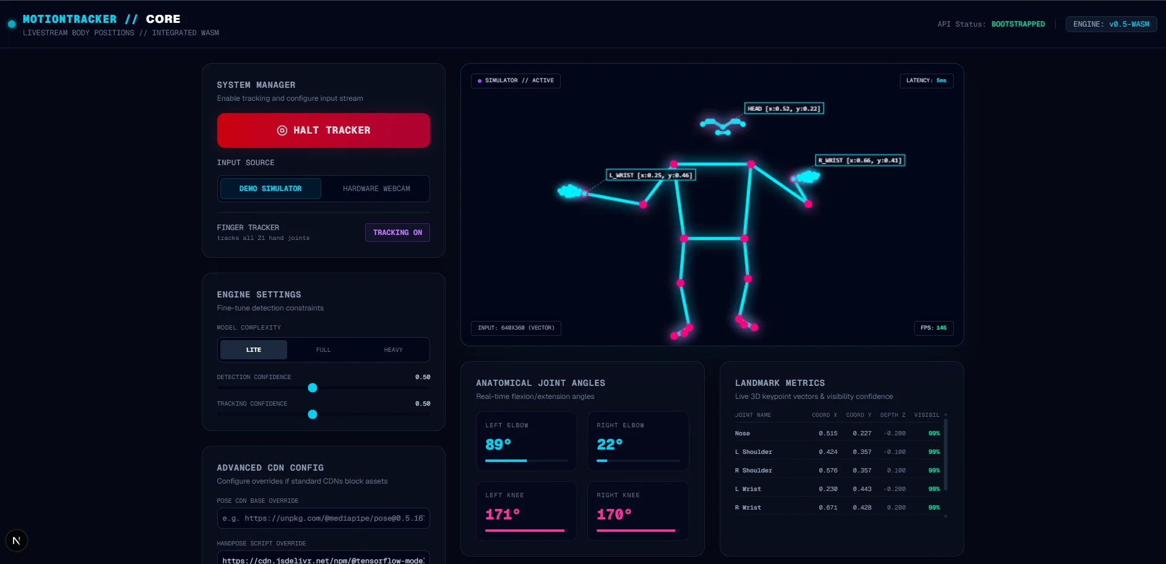Image resolution: width=1166 pixels, height=564 pixels.
Task: Select LITE model complexity
Action: (254, 350)
